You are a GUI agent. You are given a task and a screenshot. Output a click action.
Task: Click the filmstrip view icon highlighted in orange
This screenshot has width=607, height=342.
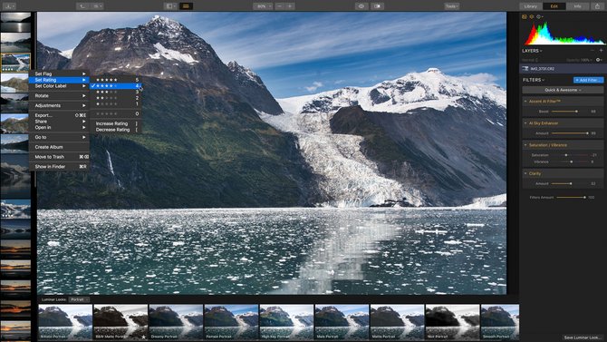tap(187, 6)
